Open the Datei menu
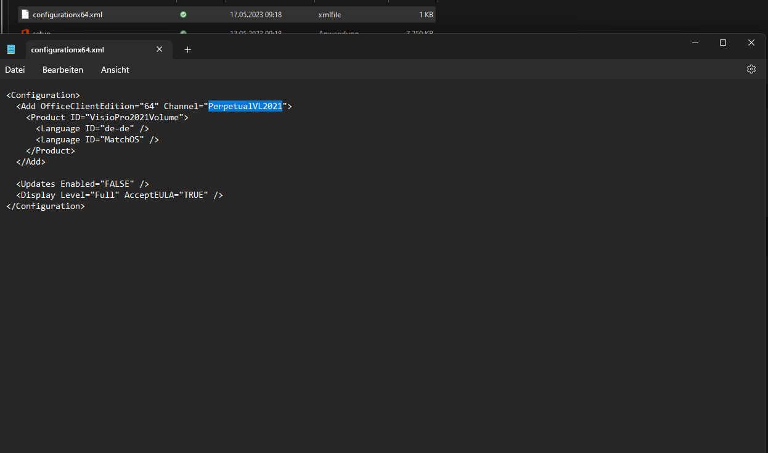The width and height of the screenshot is (768, 453). pos(15,70)
